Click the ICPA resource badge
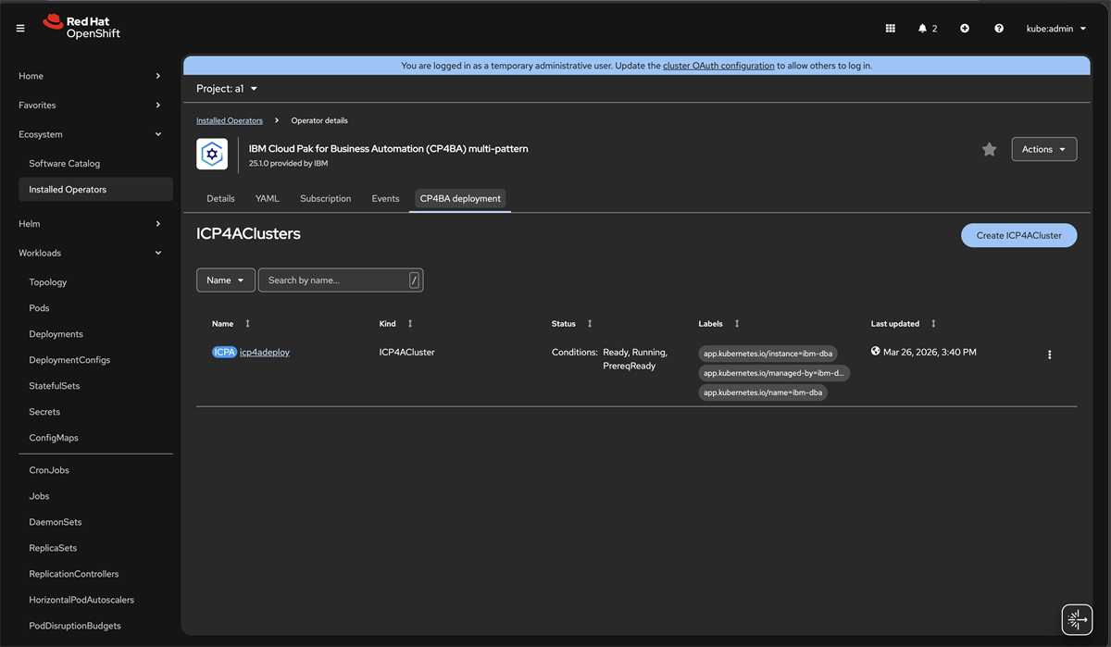Image resolution: width=1111 pixels, height=647 pixels. [x=224, y=352]
